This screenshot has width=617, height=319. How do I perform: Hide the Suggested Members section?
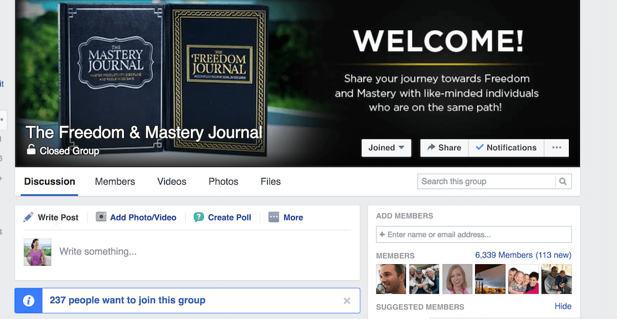563,306
